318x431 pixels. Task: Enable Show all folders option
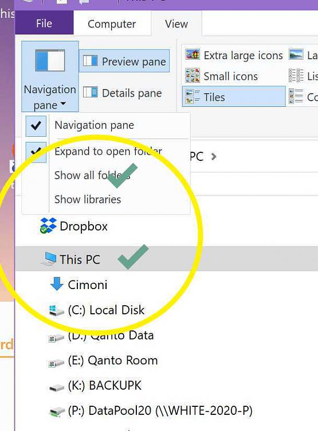pos(92,175)
